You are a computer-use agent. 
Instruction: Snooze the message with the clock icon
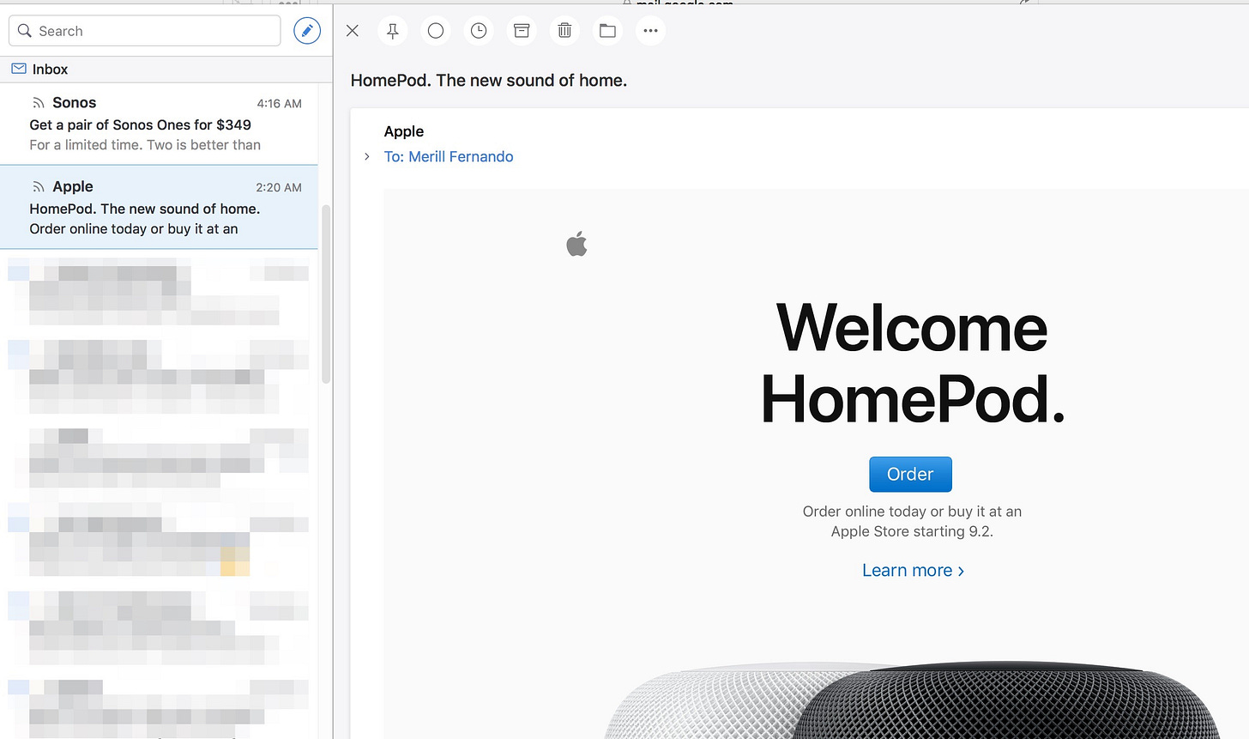pyautogui.click(x=479, y=31)
